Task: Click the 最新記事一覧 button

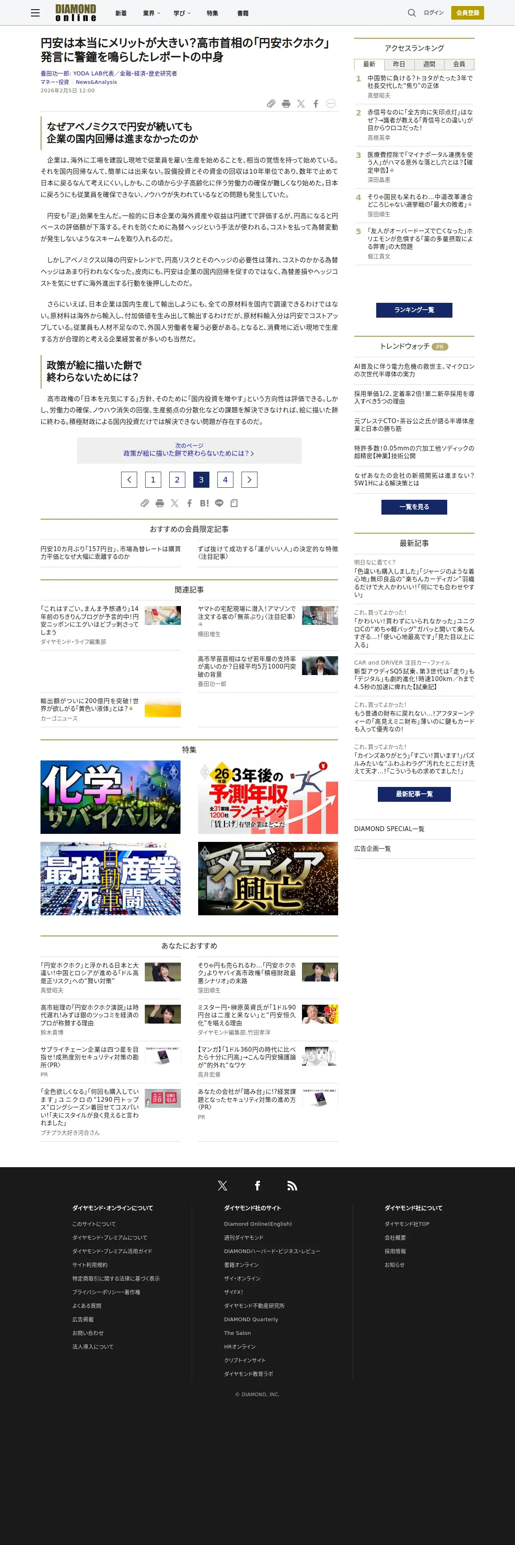Action: click(414, 794)
